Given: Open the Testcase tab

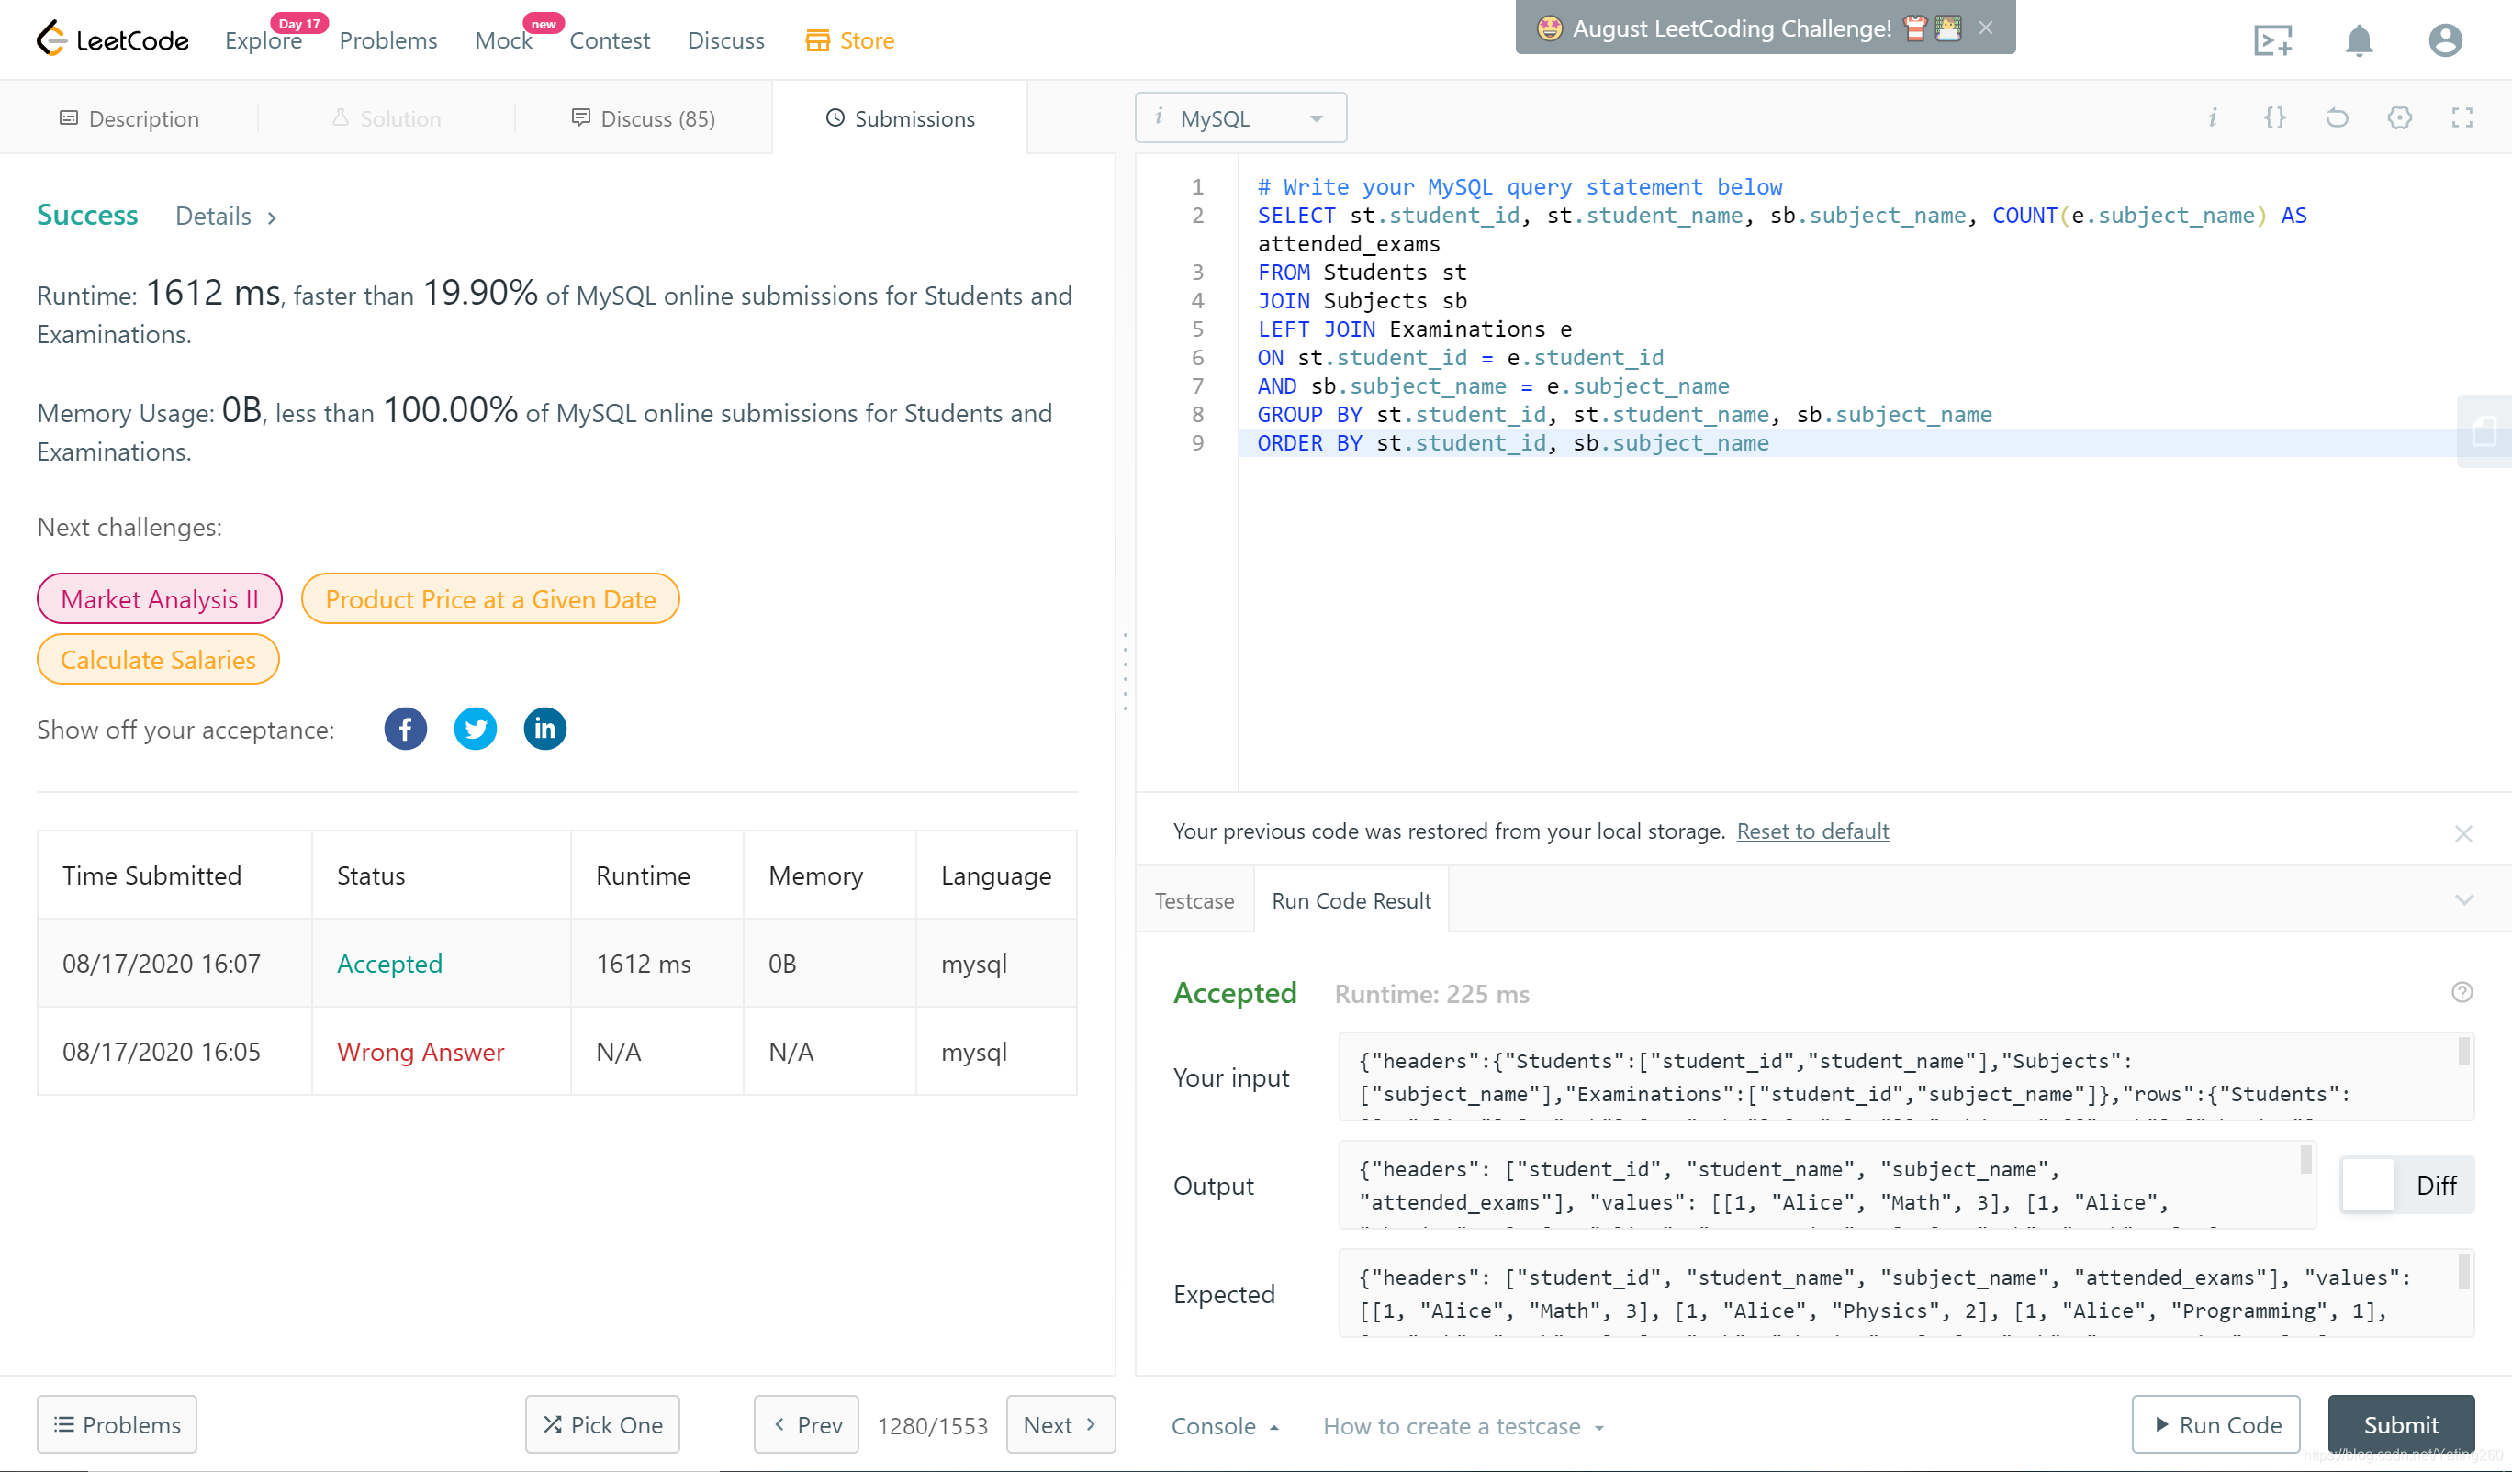Looking at the screenshot, I should coord(1194,900).
